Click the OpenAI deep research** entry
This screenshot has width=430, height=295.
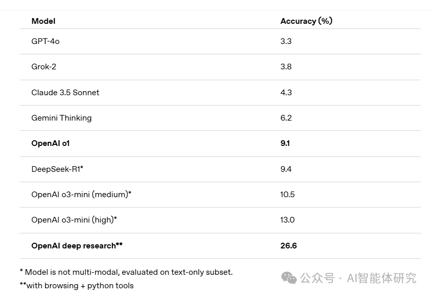(77, 246)
